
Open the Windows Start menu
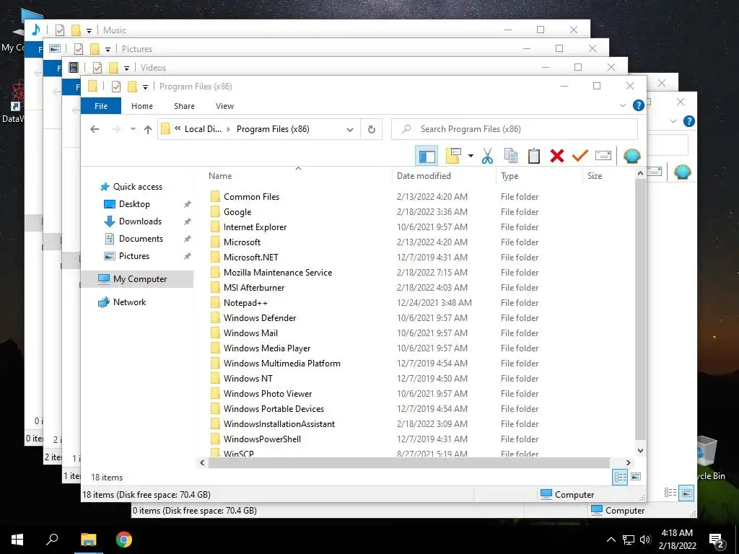(17, 540)
